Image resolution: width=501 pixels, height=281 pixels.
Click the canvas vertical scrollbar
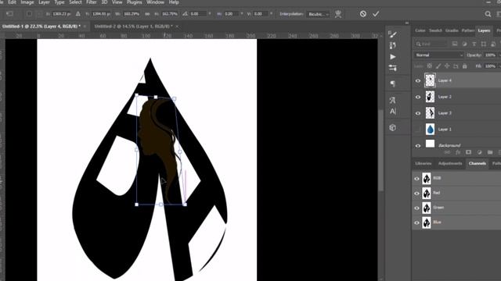click(x=381, y=150)
